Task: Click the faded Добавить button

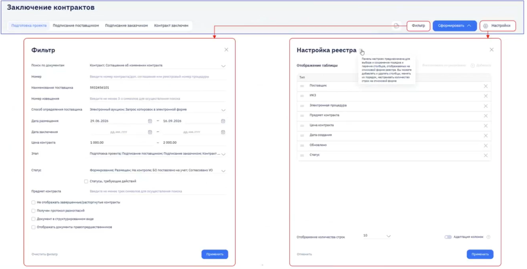Action: pos(481,66)
